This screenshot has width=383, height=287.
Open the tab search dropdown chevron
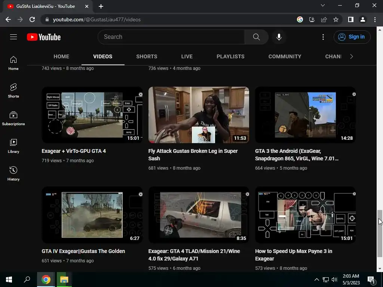tap(323, 5)
